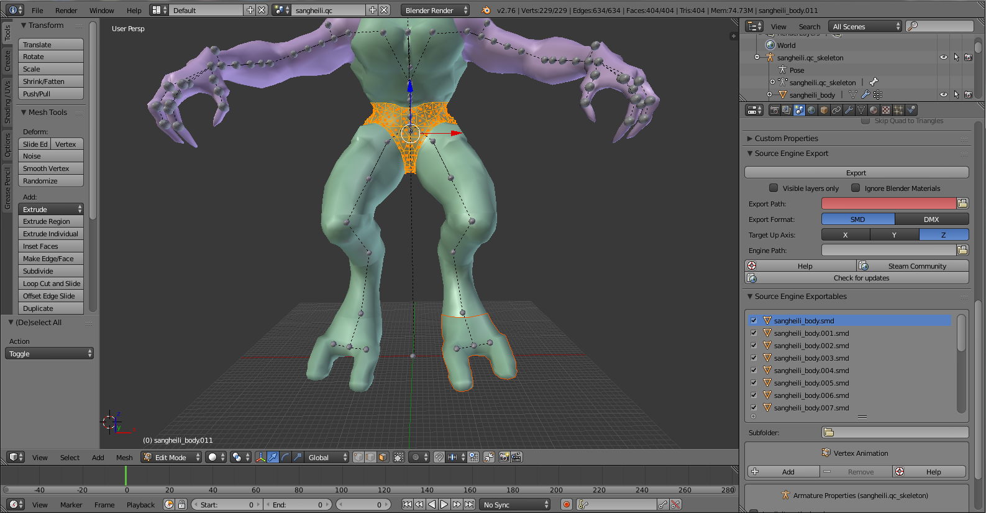Open the Render menu in top bar

[66, 11]
